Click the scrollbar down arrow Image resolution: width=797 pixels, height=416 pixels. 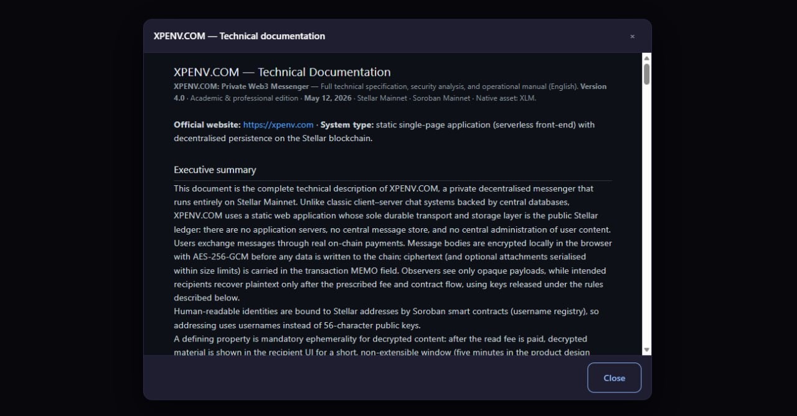pos(646,350)
